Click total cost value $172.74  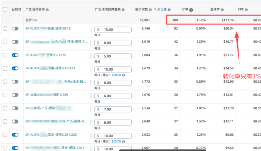[x=227, y=20]
